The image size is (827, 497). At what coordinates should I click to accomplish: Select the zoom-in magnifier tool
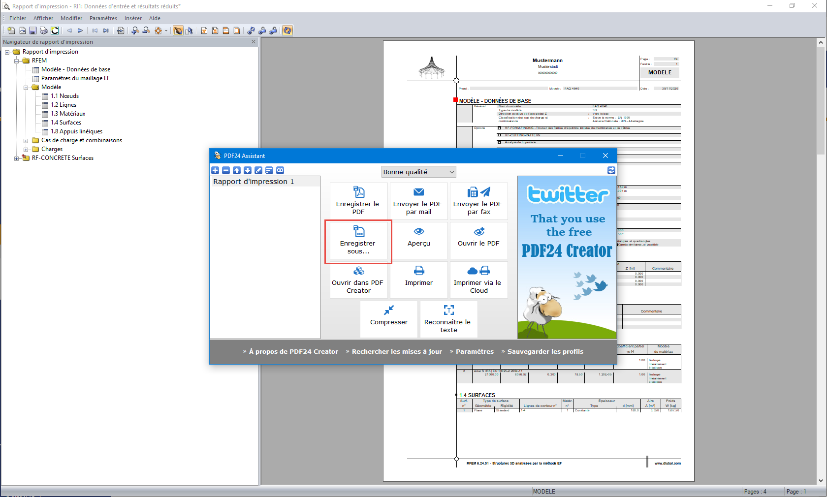coord(134,31)
